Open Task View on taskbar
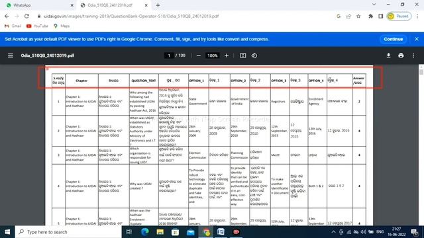The height and width of the screenshot is (238, 424). point(129,232)
